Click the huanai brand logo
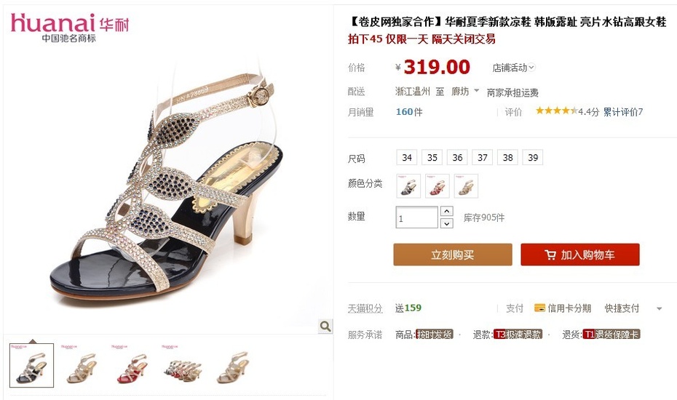Viewport: 677px width, 400px height. [x=70, y=27]
